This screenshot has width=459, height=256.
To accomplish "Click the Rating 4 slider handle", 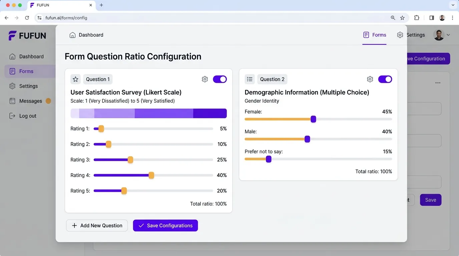I will 151,175.
